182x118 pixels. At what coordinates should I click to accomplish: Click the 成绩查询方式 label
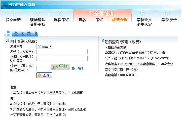(x=118, y=47)
